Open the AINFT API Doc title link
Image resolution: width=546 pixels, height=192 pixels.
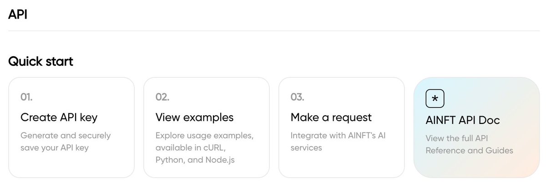pyautogui.click(x=463, y=120)
